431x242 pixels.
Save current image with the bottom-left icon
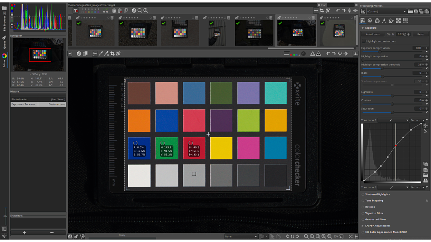click(70, 236)
